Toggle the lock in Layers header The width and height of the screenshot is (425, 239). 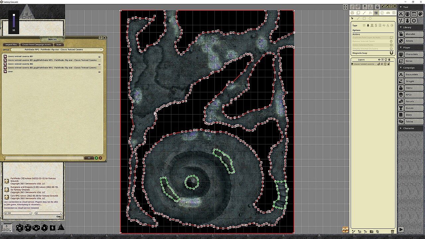389,60
